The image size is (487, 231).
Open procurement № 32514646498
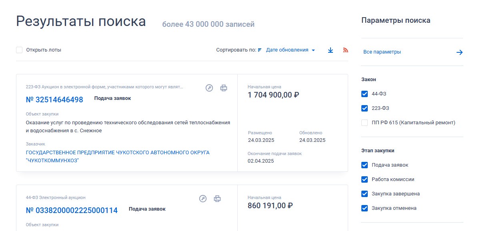[54, 100]
